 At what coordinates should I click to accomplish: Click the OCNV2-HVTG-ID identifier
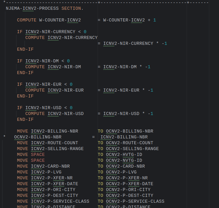click(x=124, y=155)
